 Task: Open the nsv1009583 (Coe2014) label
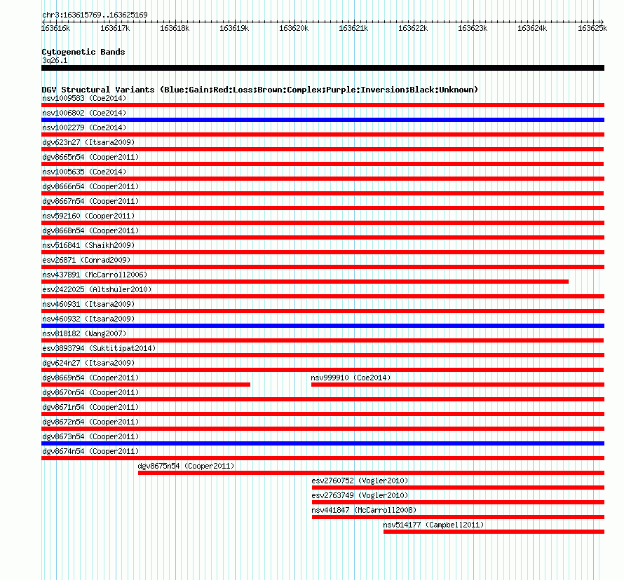click(84, 98)
